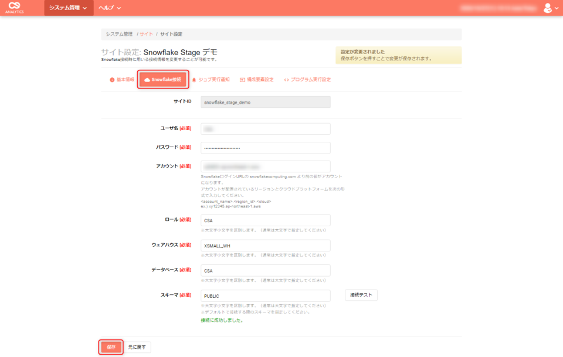Screen dimensions: 563x357
Task: Select the cloud icon on the Snowflake接続 tab
Action: click(147, 81)
